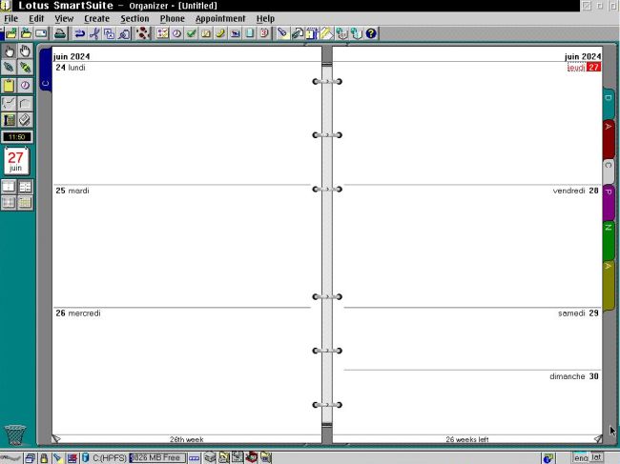The width and height of the screenshot is (620, 464).
Task: Click the Planner event icon
Action: click(236, 33)
